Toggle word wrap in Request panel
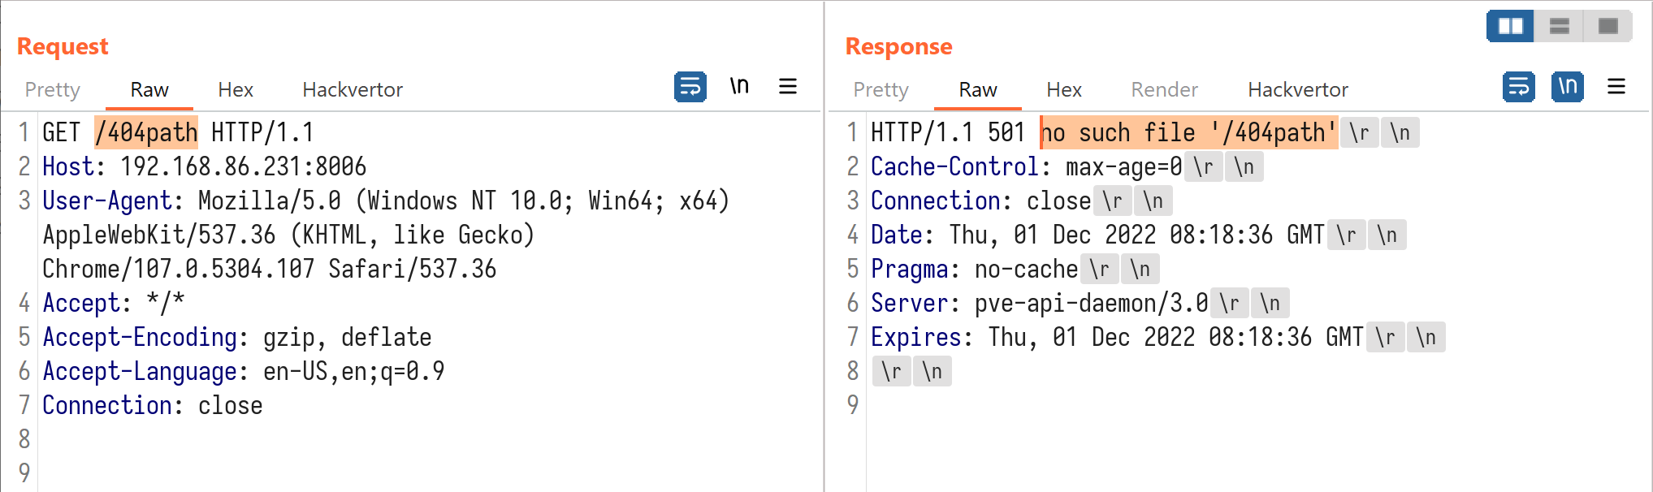 coord(690,87)
